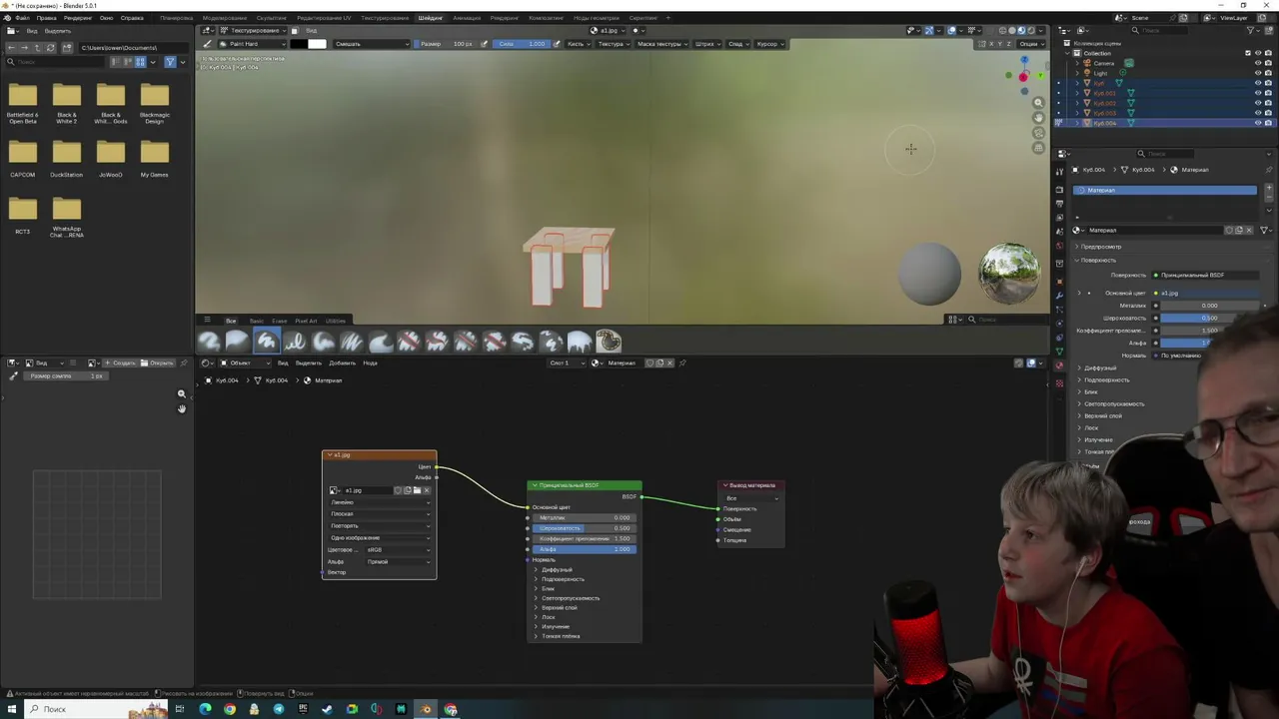
Task: Click the Открыть button in image editor
Action: coord(160,362)
